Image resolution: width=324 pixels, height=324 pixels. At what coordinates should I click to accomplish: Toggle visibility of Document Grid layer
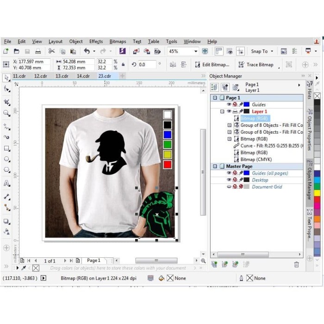click(229, 187)
